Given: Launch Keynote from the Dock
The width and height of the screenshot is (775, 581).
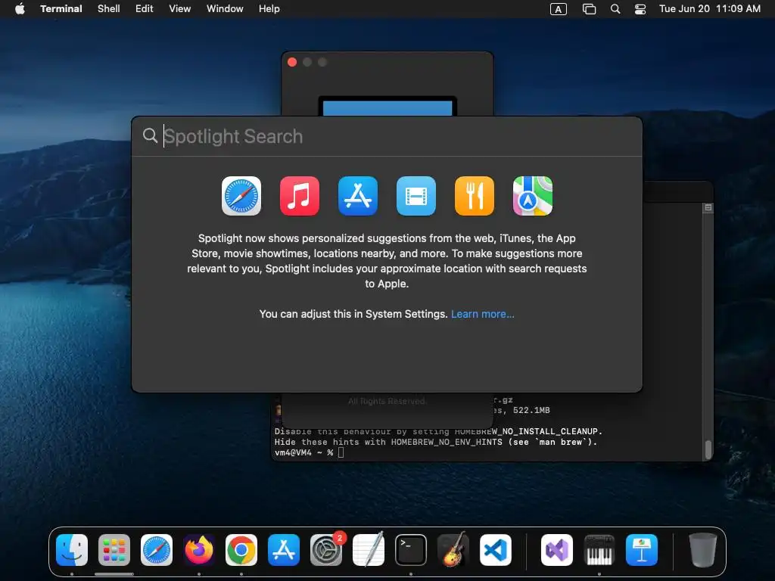Looking at the screenshot, I should [x=642, y=550].
